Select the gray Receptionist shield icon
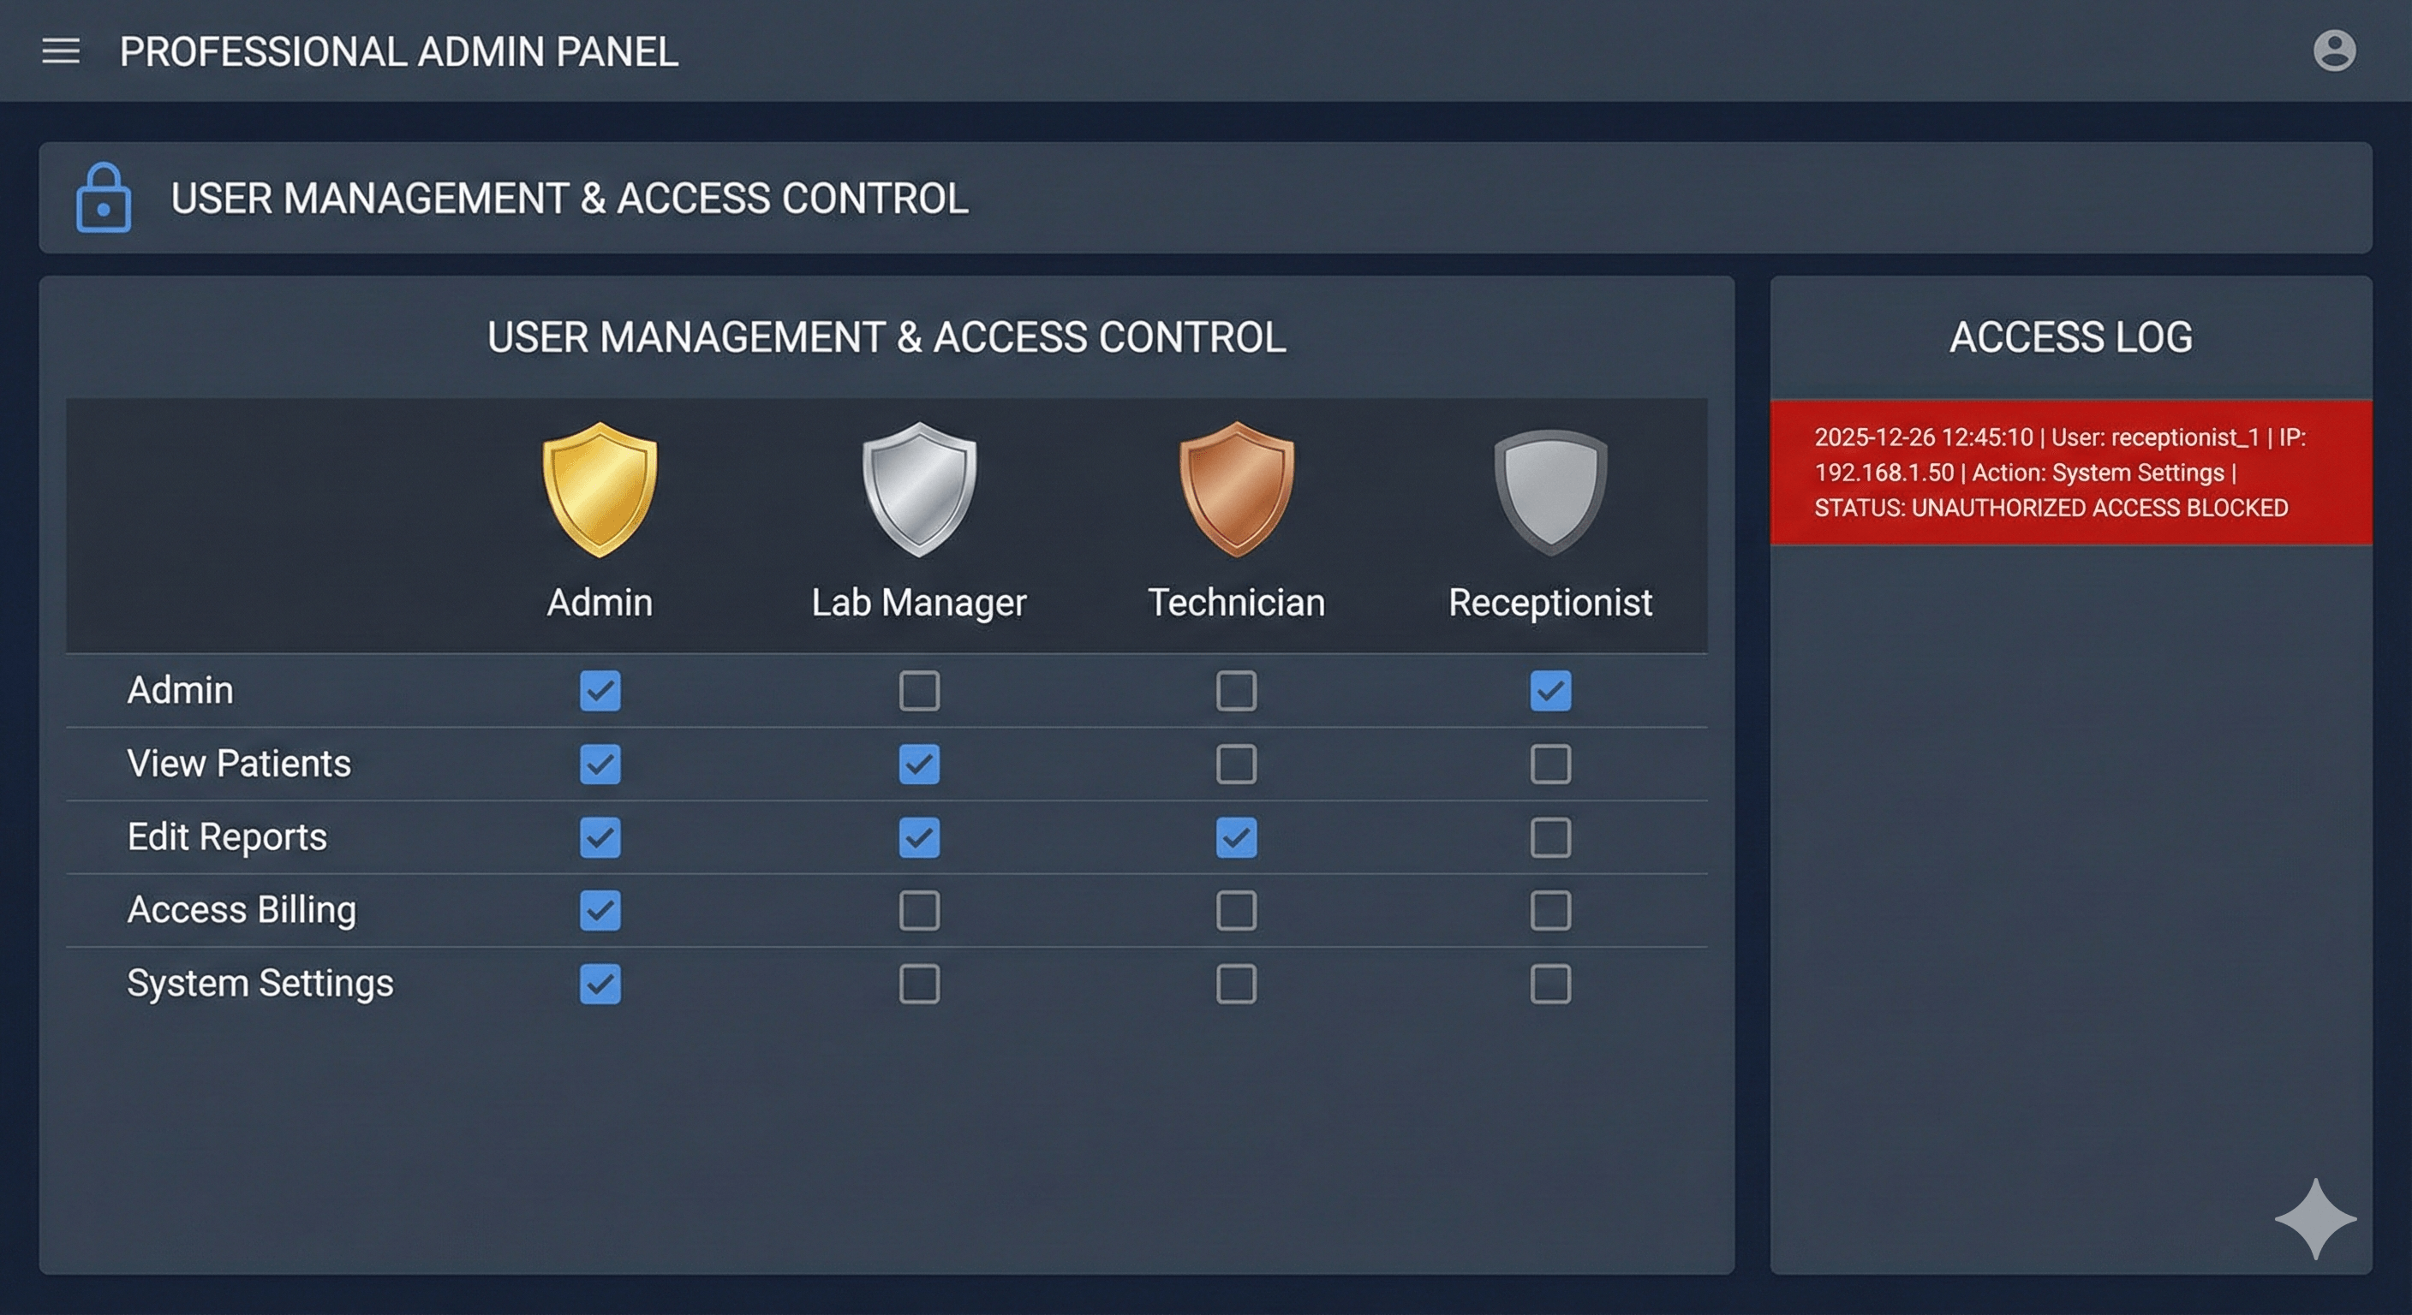Viewport: 2412px width, 1315px height. click(1549, 486)
